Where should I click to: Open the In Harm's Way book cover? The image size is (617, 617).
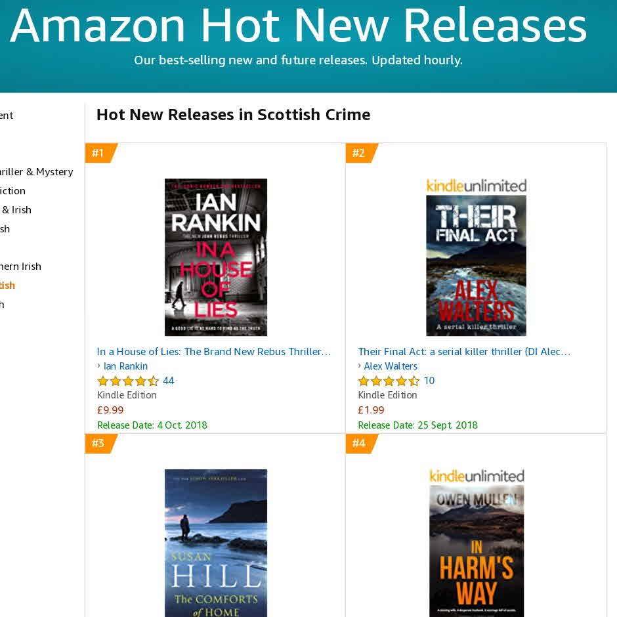coord(477,551)
